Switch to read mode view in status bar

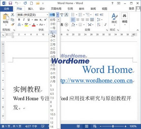pos(78,126)
